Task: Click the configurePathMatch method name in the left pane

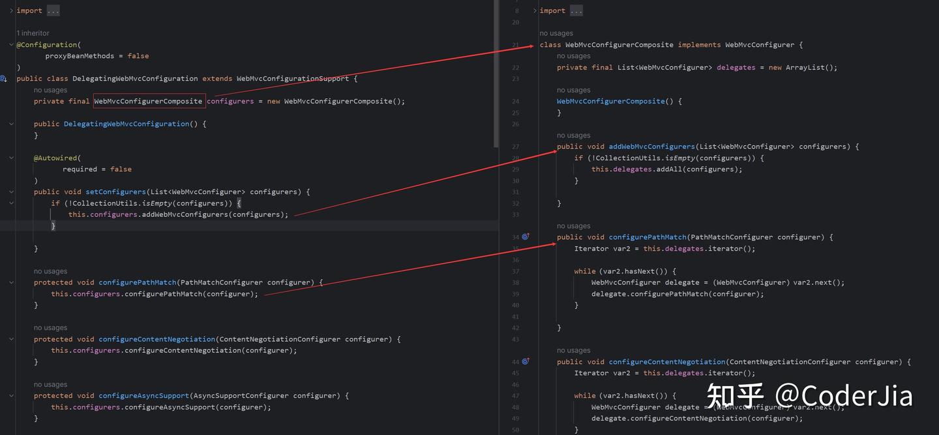Action: point(137,282)
